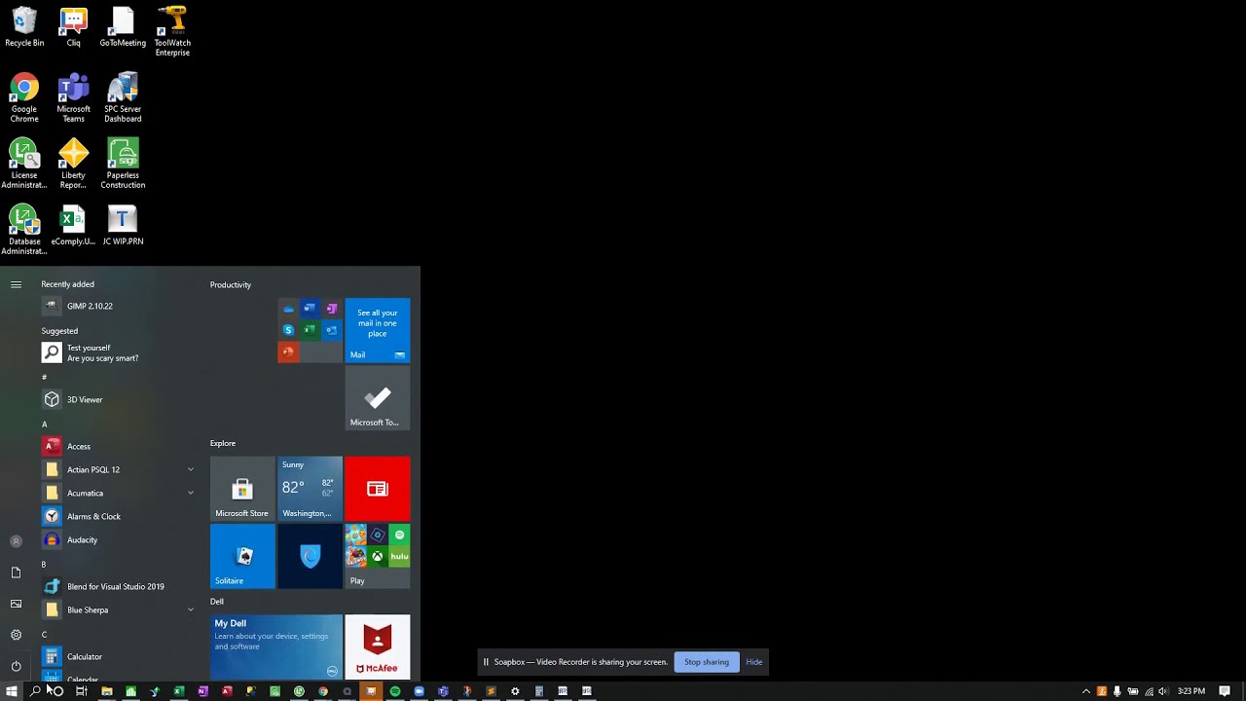
Task: Open Alarms & Clock from the app list
Action: click(x=118, y=516)
